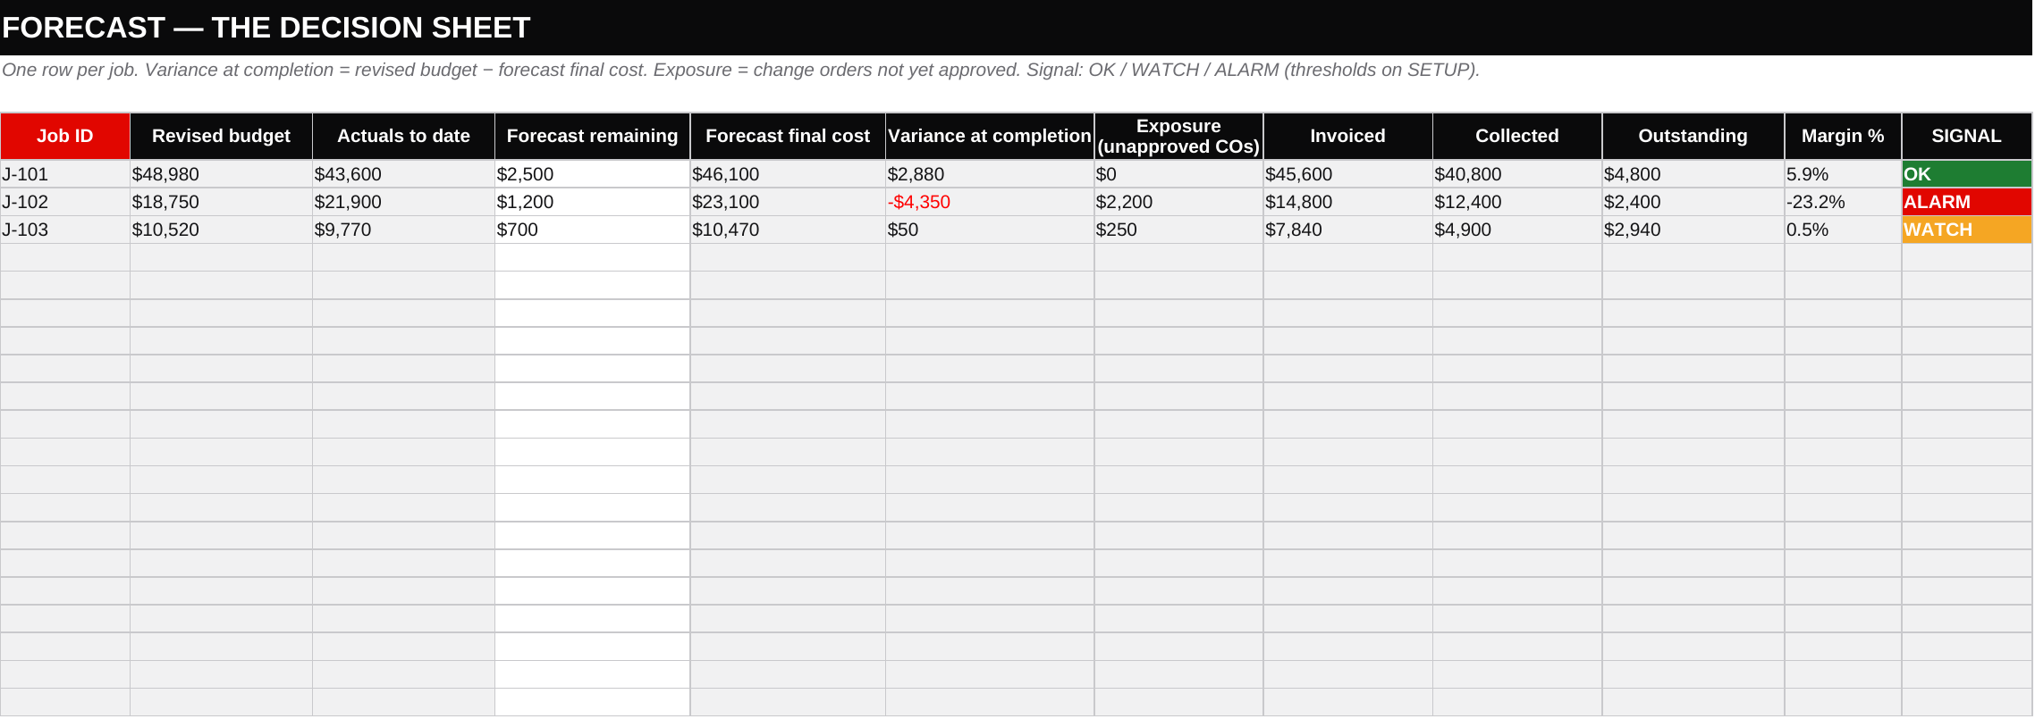Click forecast final cost $46,100
The image size is (2035, 719).
pyautogui.click(x=788, y=174)
